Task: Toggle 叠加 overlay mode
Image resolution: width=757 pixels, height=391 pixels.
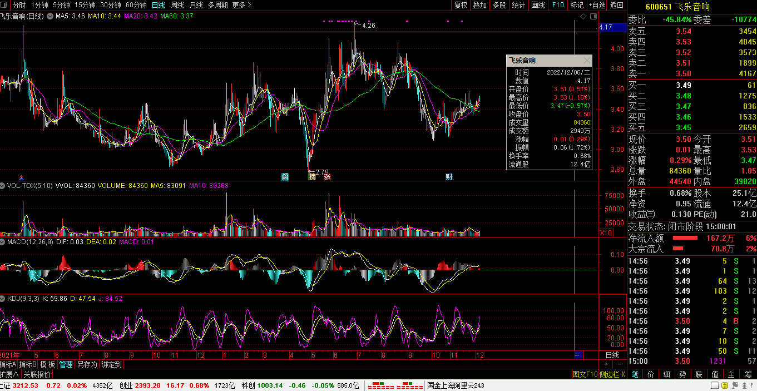Action: pos(479,5)
